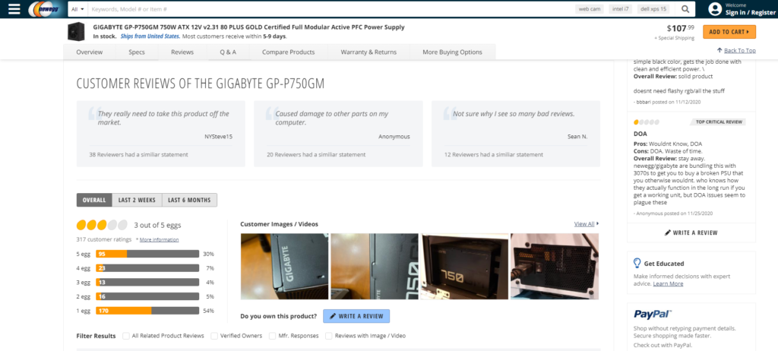
Task: Open the customer image of PSU rear grille
Action: pos(555,267)
